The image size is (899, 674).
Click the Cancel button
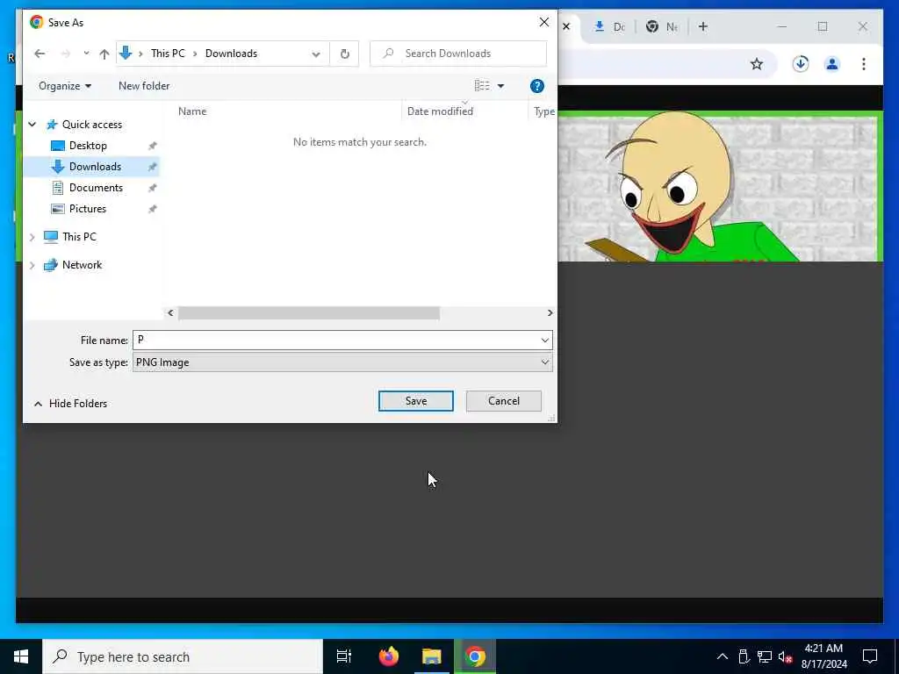(x=503, y=401)
